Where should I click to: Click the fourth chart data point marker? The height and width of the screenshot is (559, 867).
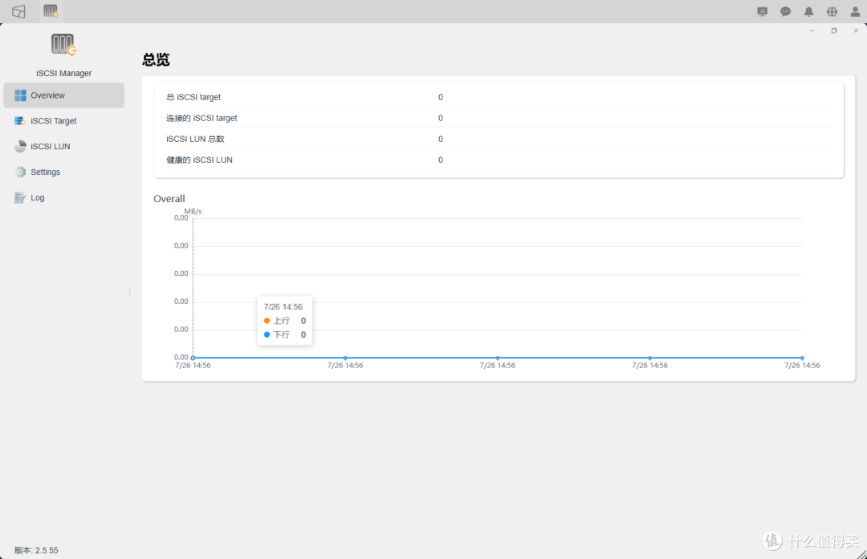[649, 358]
